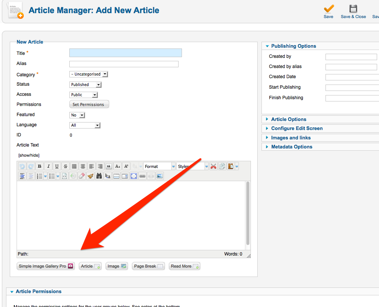Viewport: 379px width, 307px height.
Task: Click the Start Publishing date field
Action: (x=352, y=88)
